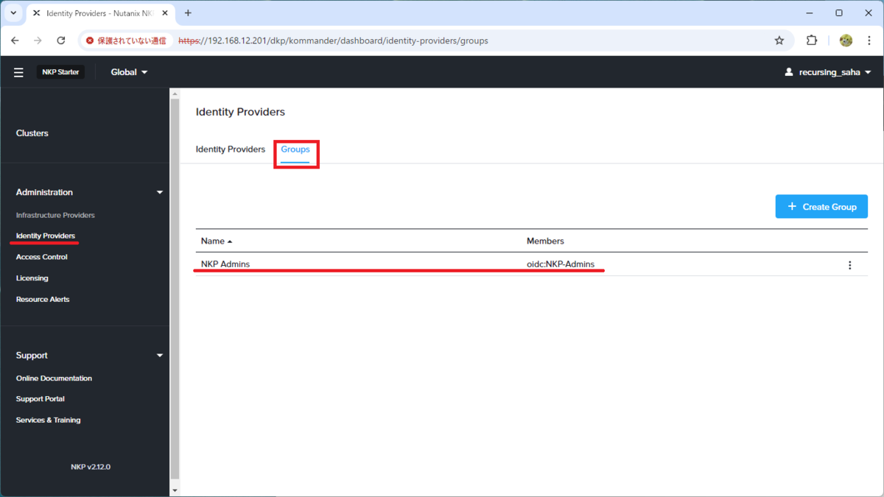Click the oidc:NKP-Admins member value
This screenshot has width=884, height=497.
(561, 264)
